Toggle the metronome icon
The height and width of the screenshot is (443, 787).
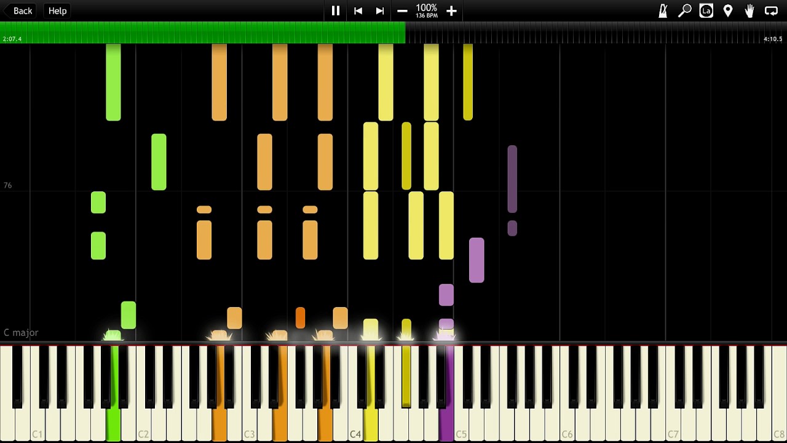click(663, 10)
